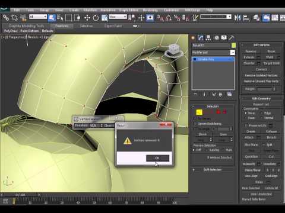Image resolution: width=285 pixels, height=213 pixels.
Task: Toggle the 3D Snaps icon
Action: [160, 18]
